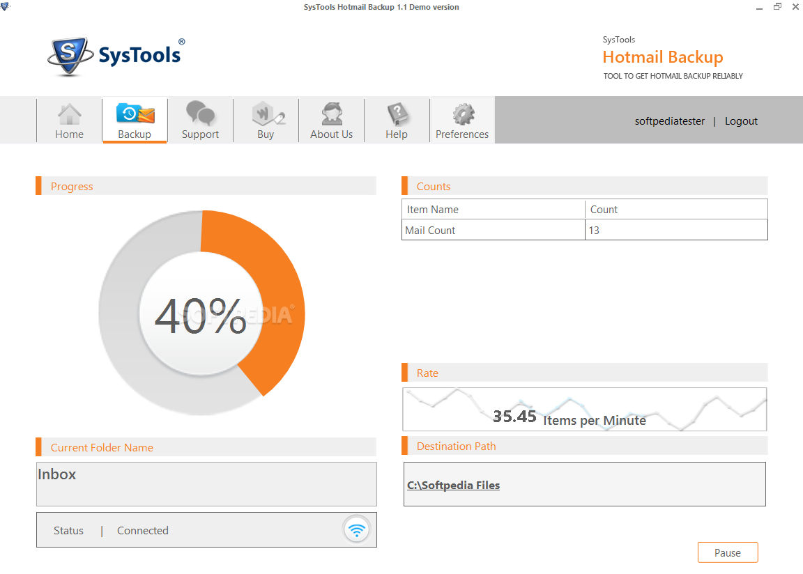The height and width of the screenshot is (574, 803).
Task: Click the softpediatester username
Action: coord(669,121)
